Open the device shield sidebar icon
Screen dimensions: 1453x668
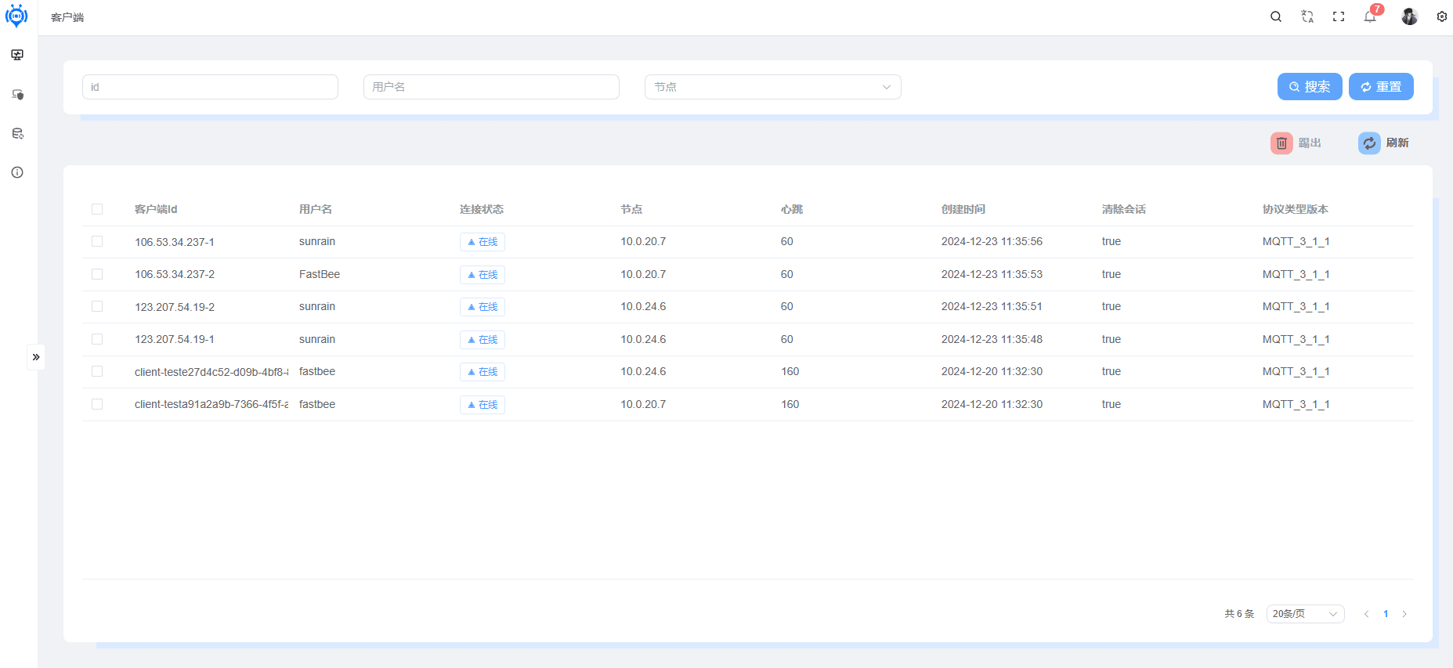click(x=17, y=94)
